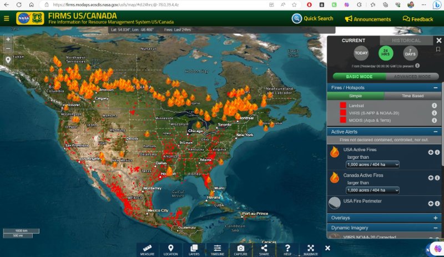Zoom in on the map

click(x=8, y=39)
